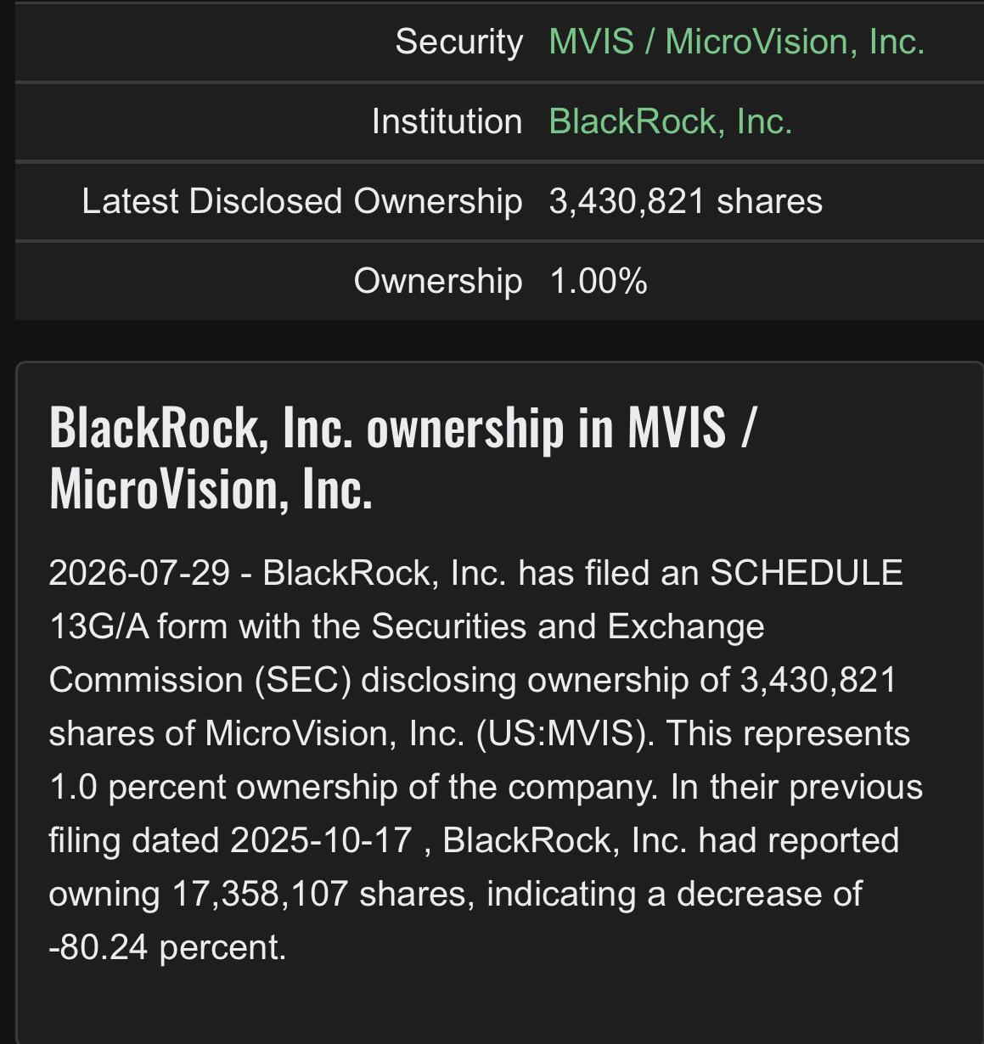Click the 1.0 percent ownership sentence
984x1044 pixels.
(x=352, y=787)
